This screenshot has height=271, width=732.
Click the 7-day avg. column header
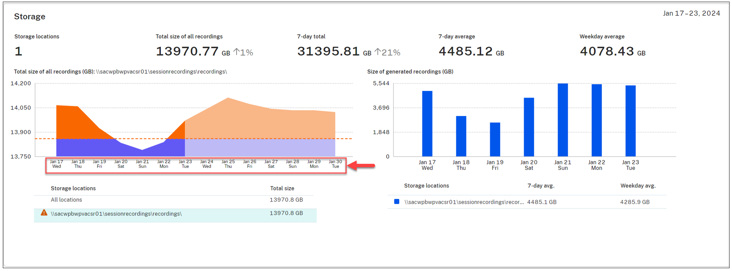point(541,186)
